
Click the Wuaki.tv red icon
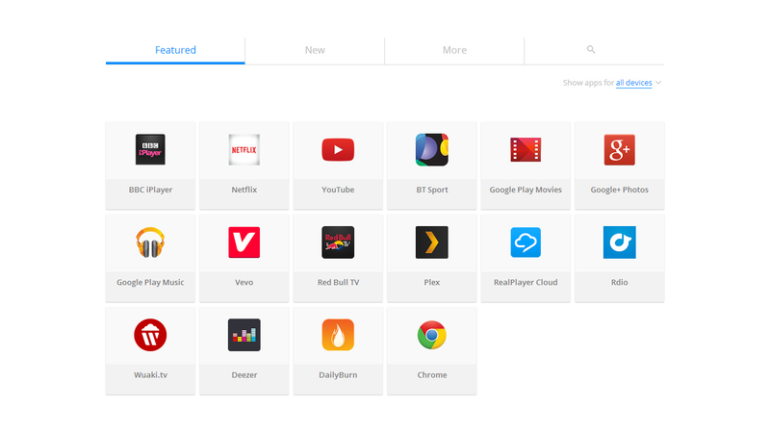coord(150,335)
